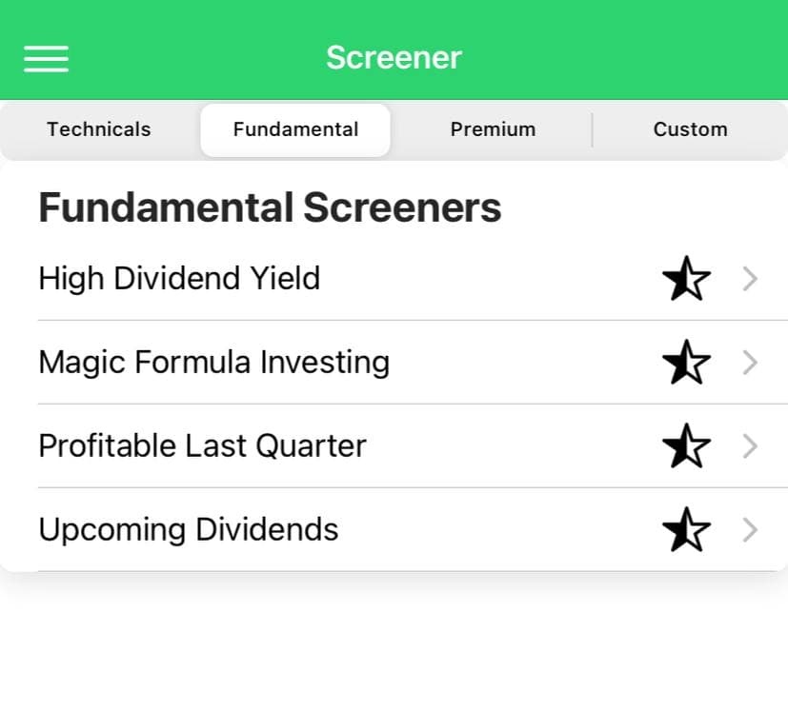Screen dimensions: 788x711
Task: Open Magic Formula Investing via its chevron
Action: (750, 362)
